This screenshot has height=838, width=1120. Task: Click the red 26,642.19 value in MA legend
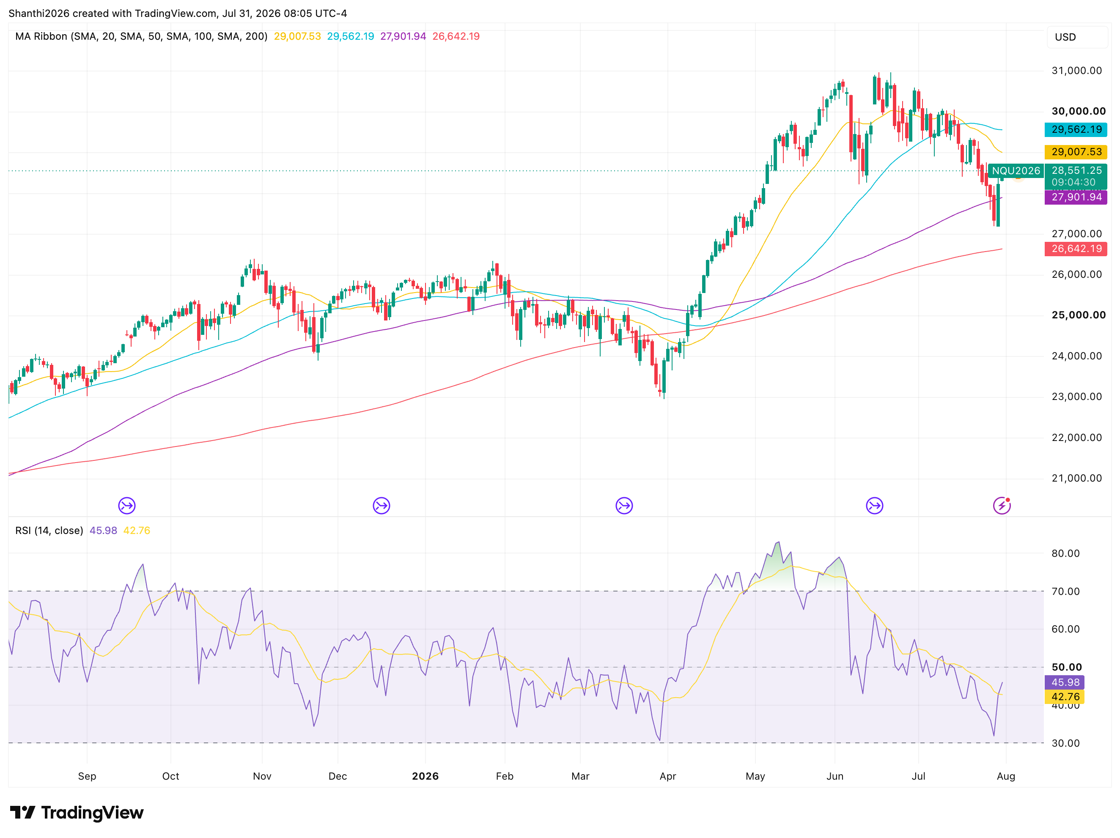(456, 36)
